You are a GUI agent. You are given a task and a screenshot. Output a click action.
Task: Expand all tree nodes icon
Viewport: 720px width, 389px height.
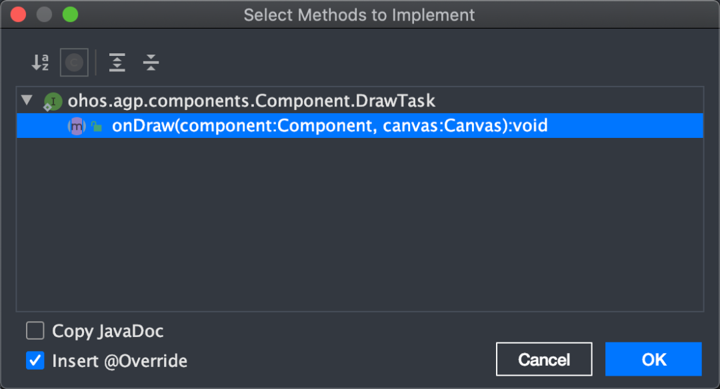point(117,63)
